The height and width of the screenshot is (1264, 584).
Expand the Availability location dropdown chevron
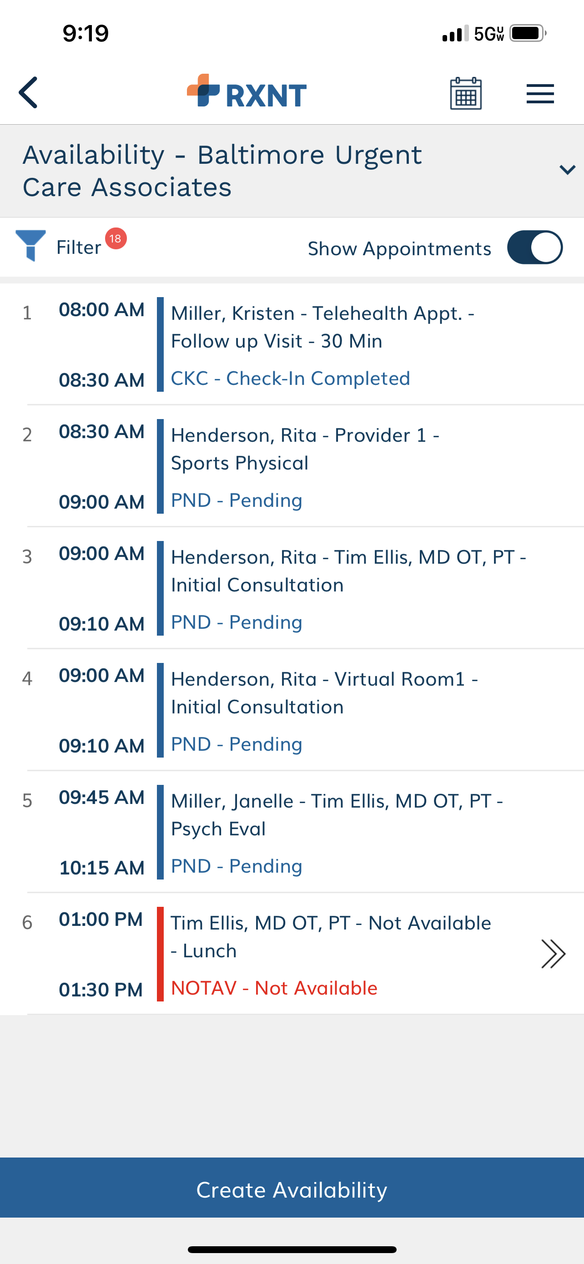pos(567,170)
